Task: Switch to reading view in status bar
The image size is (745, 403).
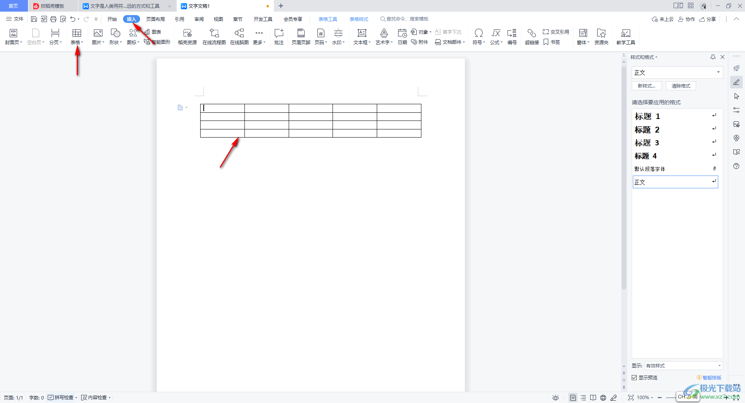Action: pyautogui.click(x=593, y=398)
